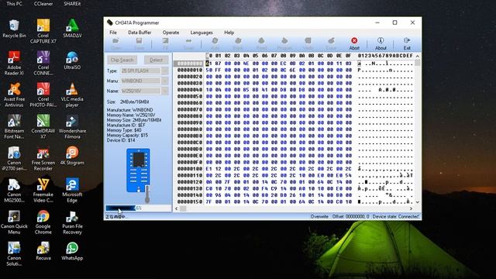Open the Data Buffer menu

(x=139, y=33)
